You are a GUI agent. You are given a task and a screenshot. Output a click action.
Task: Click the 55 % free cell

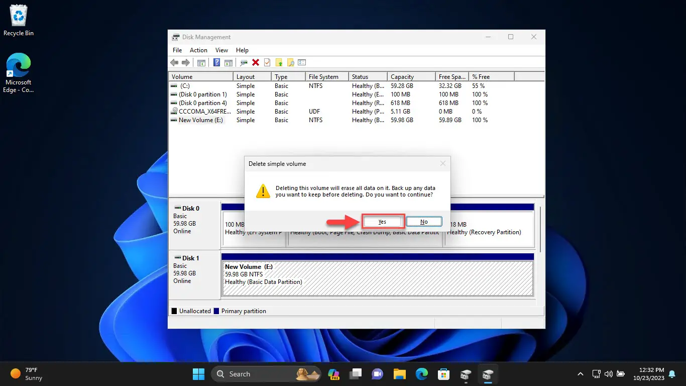tap(478, 86)
